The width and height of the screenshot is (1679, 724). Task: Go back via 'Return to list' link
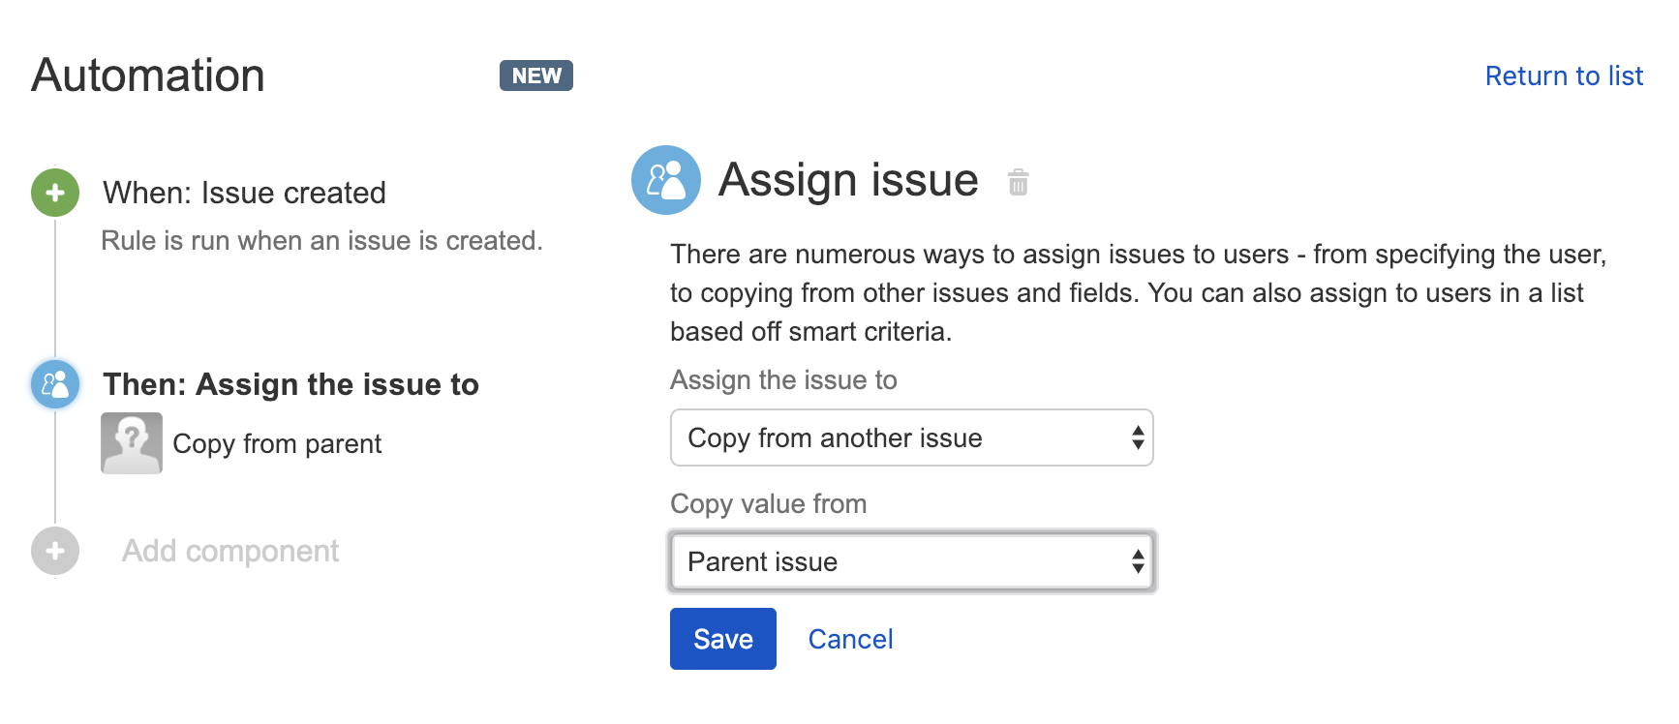pyautogui.click(x=1564, y=75)
